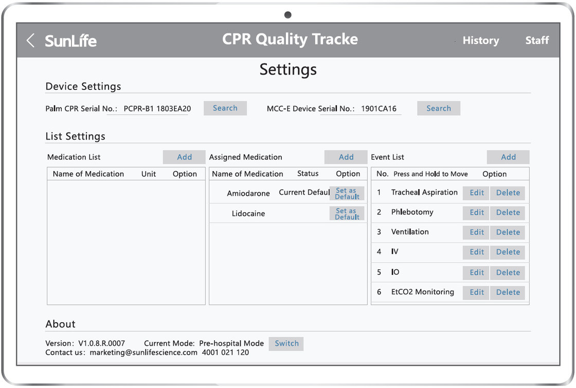The image size is (576, 388).
Task: Delete the IV event
Action: click(508, 252)
